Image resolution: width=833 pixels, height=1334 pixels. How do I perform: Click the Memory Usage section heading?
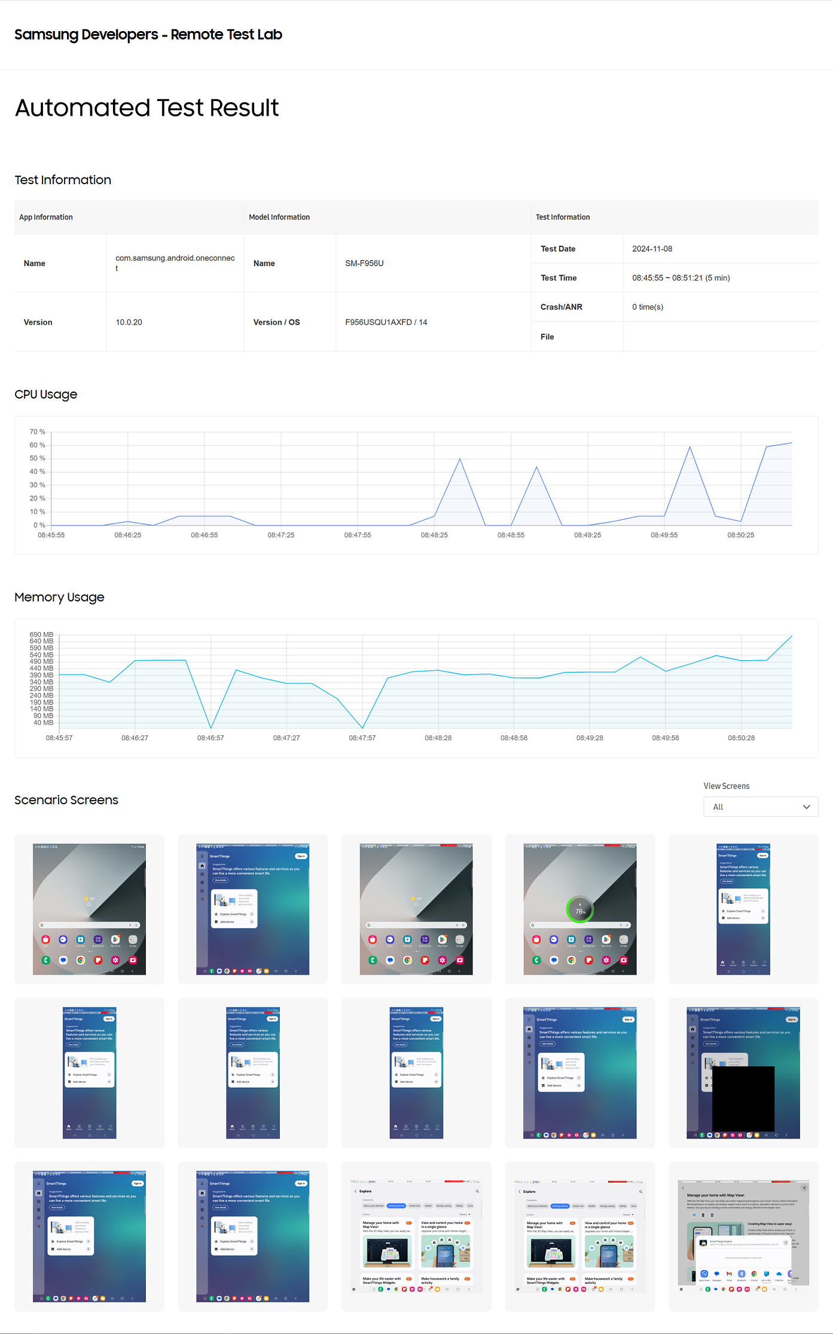coord(59,597)
